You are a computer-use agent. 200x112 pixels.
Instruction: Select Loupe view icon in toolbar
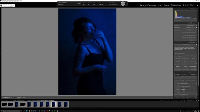(5, 97)
